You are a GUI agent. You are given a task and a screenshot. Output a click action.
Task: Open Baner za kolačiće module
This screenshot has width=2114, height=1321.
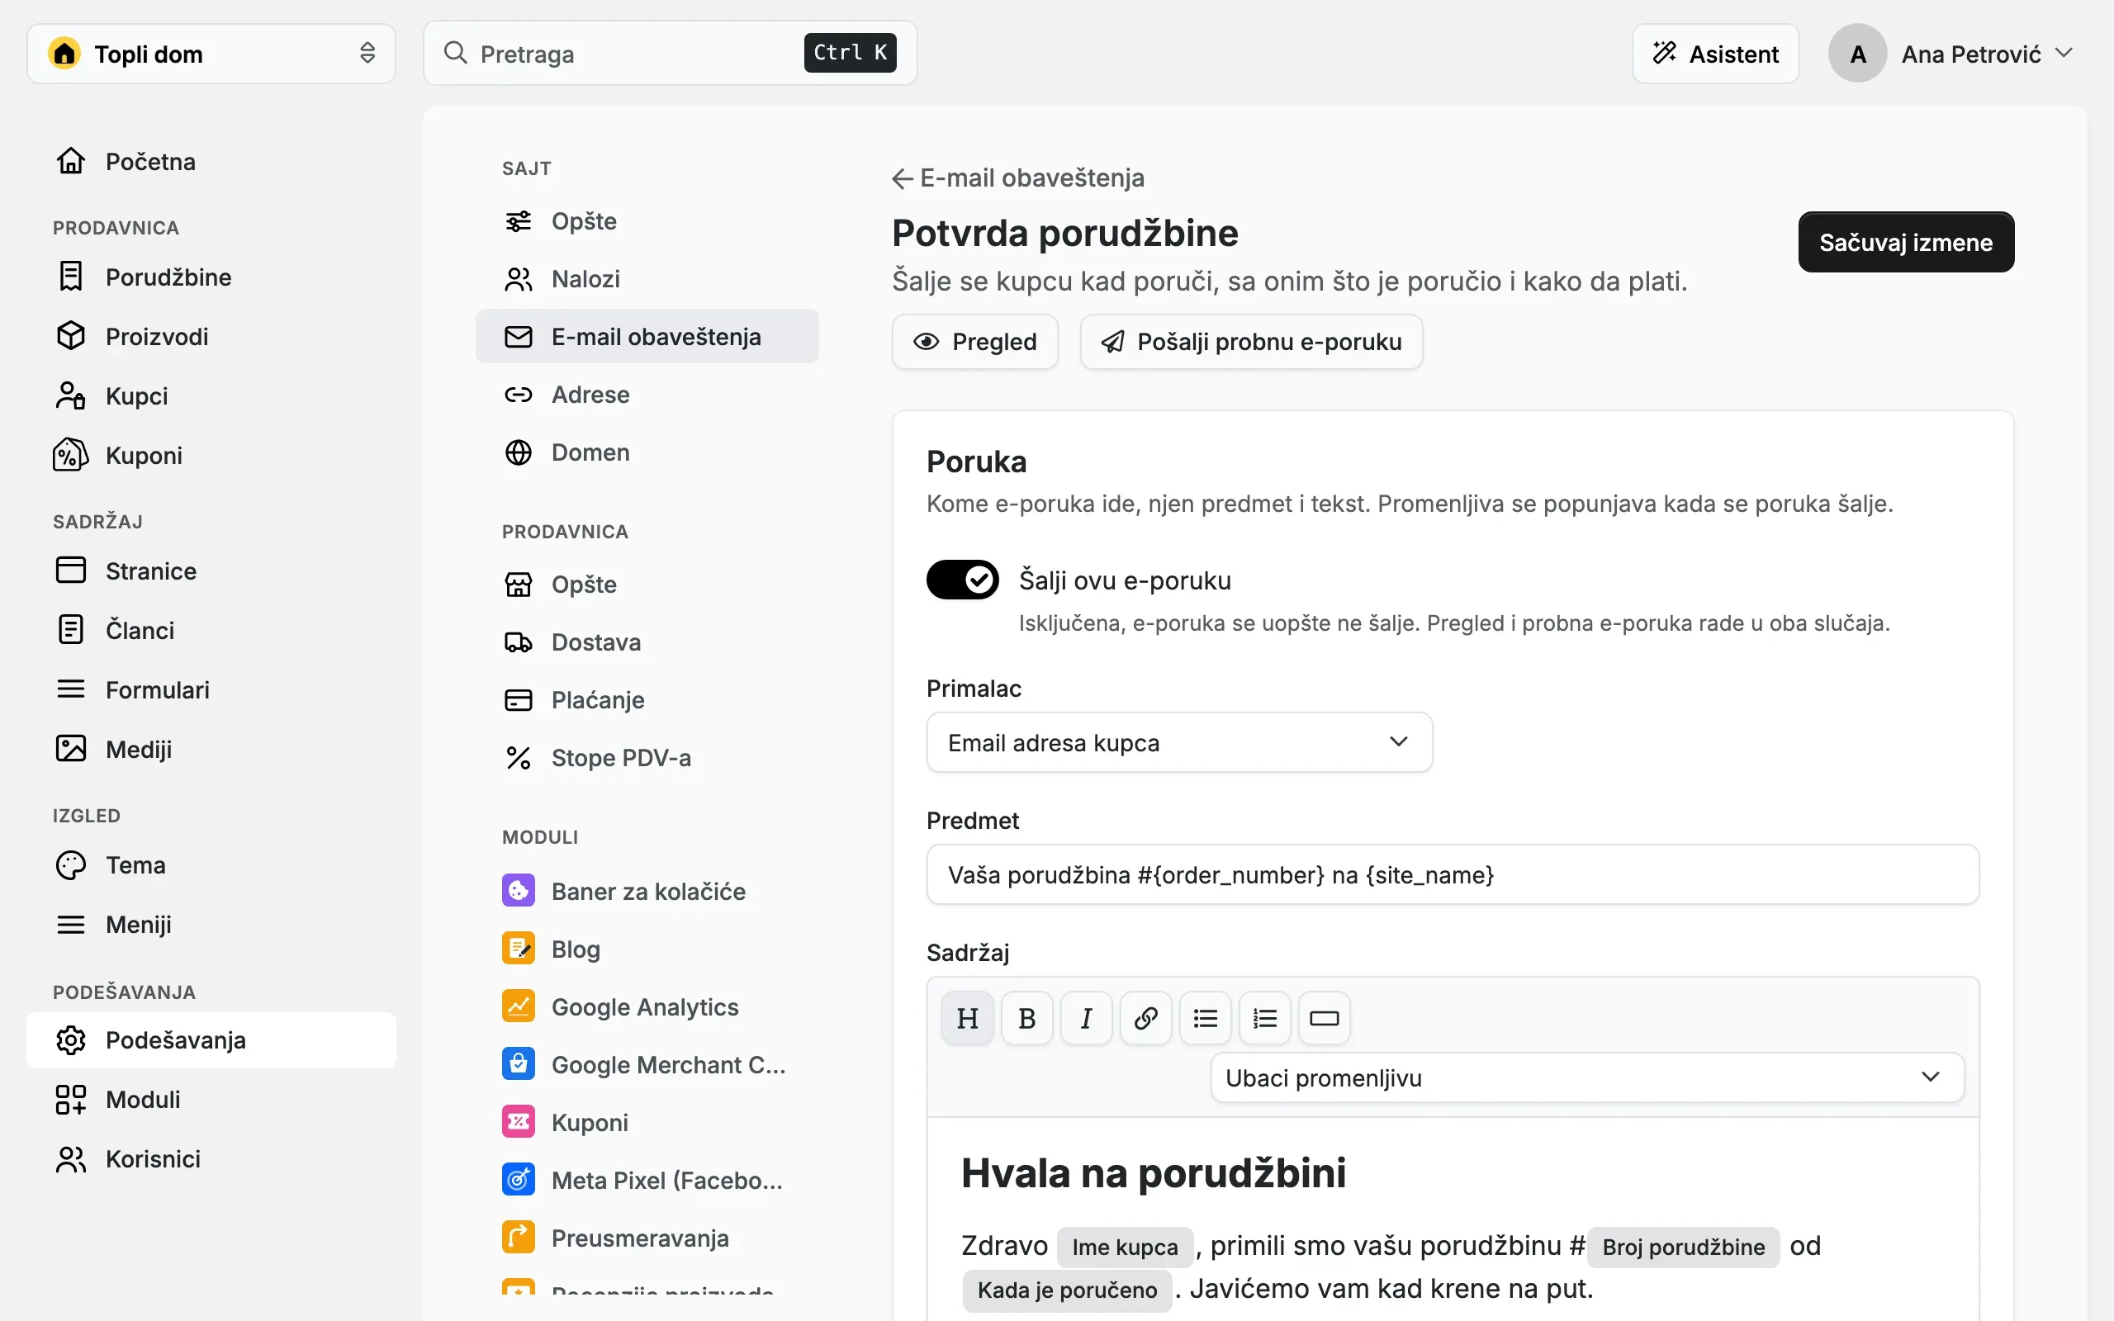647,891
